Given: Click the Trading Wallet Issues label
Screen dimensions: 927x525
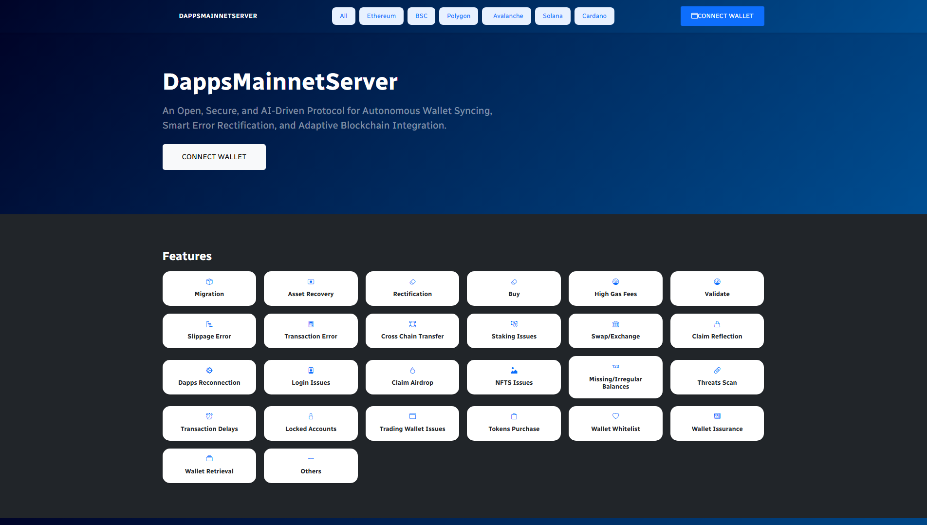Looking at the screenshot, I should coord(412,429).
